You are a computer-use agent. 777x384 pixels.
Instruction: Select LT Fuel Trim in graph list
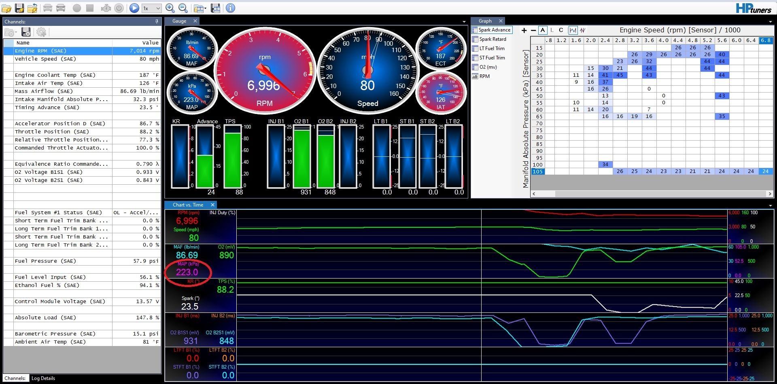click(x=492, y=49)
